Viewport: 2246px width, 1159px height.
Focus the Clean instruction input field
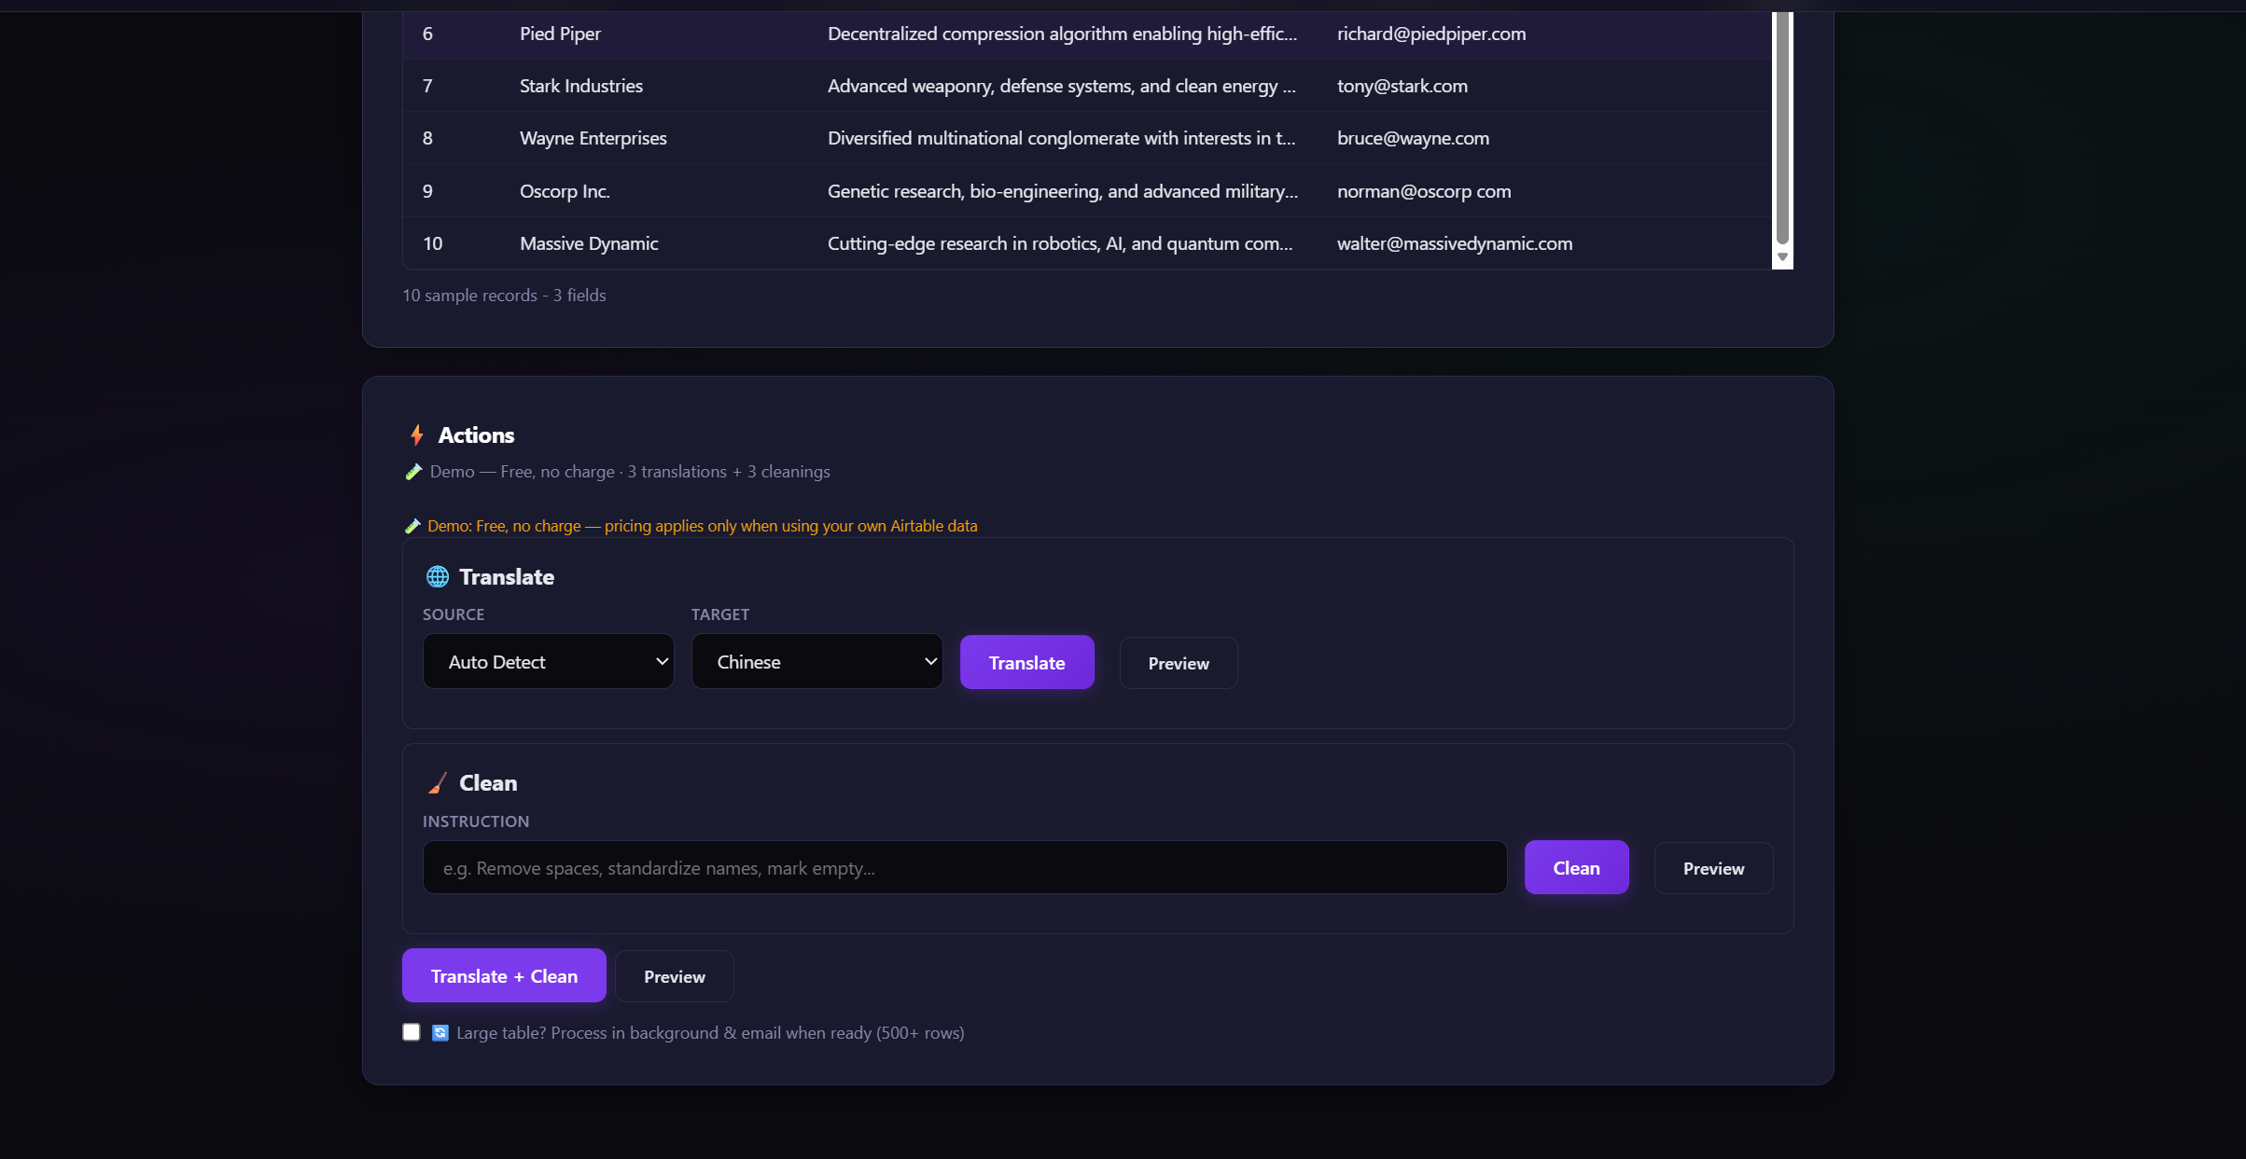(x=965, y=868)
